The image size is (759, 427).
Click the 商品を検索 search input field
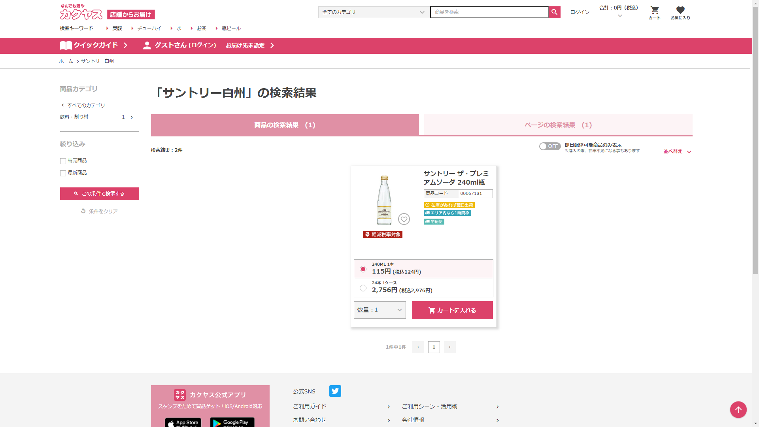[x=489, y=12]
